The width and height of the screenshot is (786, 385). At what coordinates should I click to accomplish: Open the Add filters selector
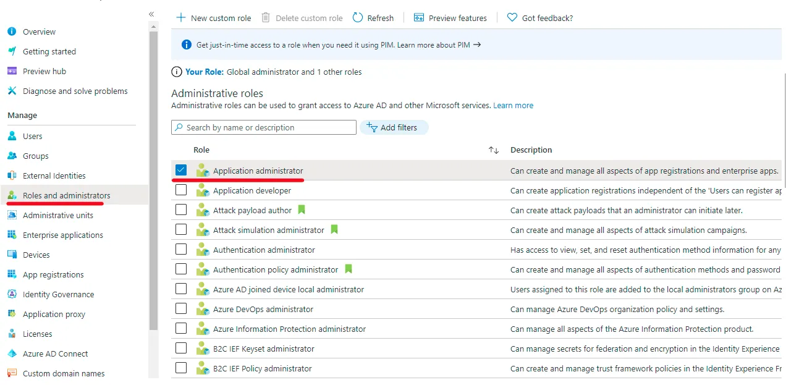tap(394, 127)
